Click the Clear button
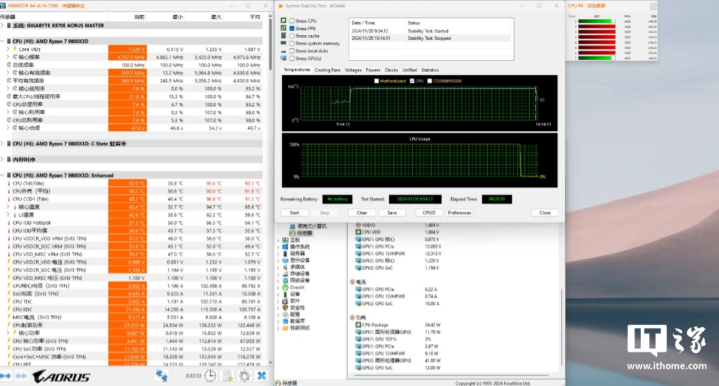 click(362, 213)
